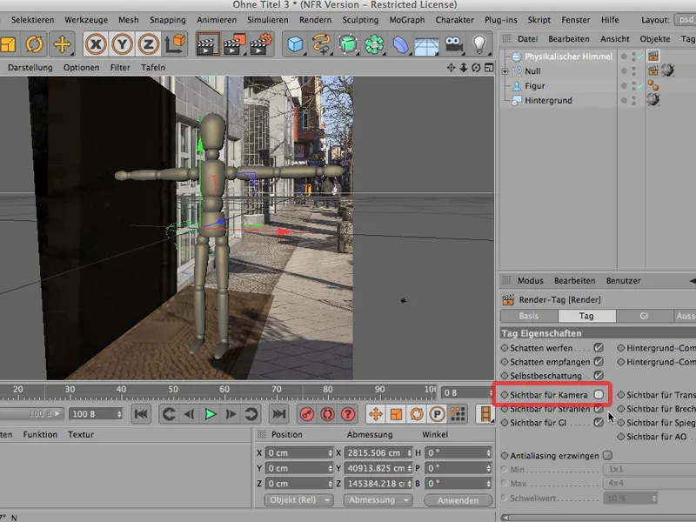Open the Abmessung dropdown below the size fields
Image resolution: width=696 pixels, height=522 pixels.
click(378, 499)
